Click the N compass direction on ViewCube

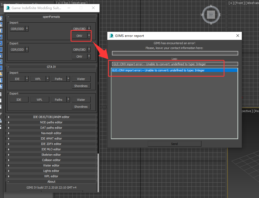(x=211, y=6)
